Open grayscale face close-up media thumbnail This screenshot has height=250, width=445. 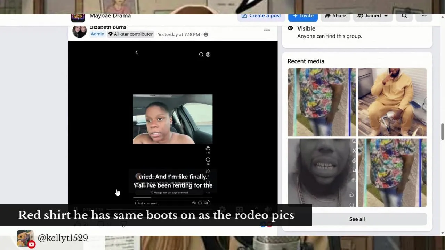(322, 173)
